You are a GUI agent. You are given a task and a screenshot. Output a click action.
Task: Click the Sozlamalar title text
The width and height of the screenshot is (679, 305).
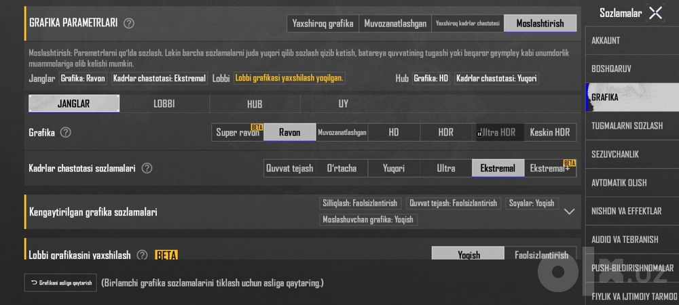pos(621,14)
